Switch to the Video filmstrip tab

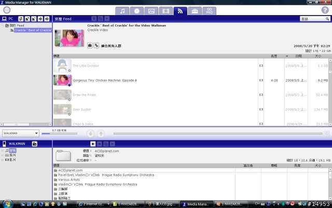[165, 11]
